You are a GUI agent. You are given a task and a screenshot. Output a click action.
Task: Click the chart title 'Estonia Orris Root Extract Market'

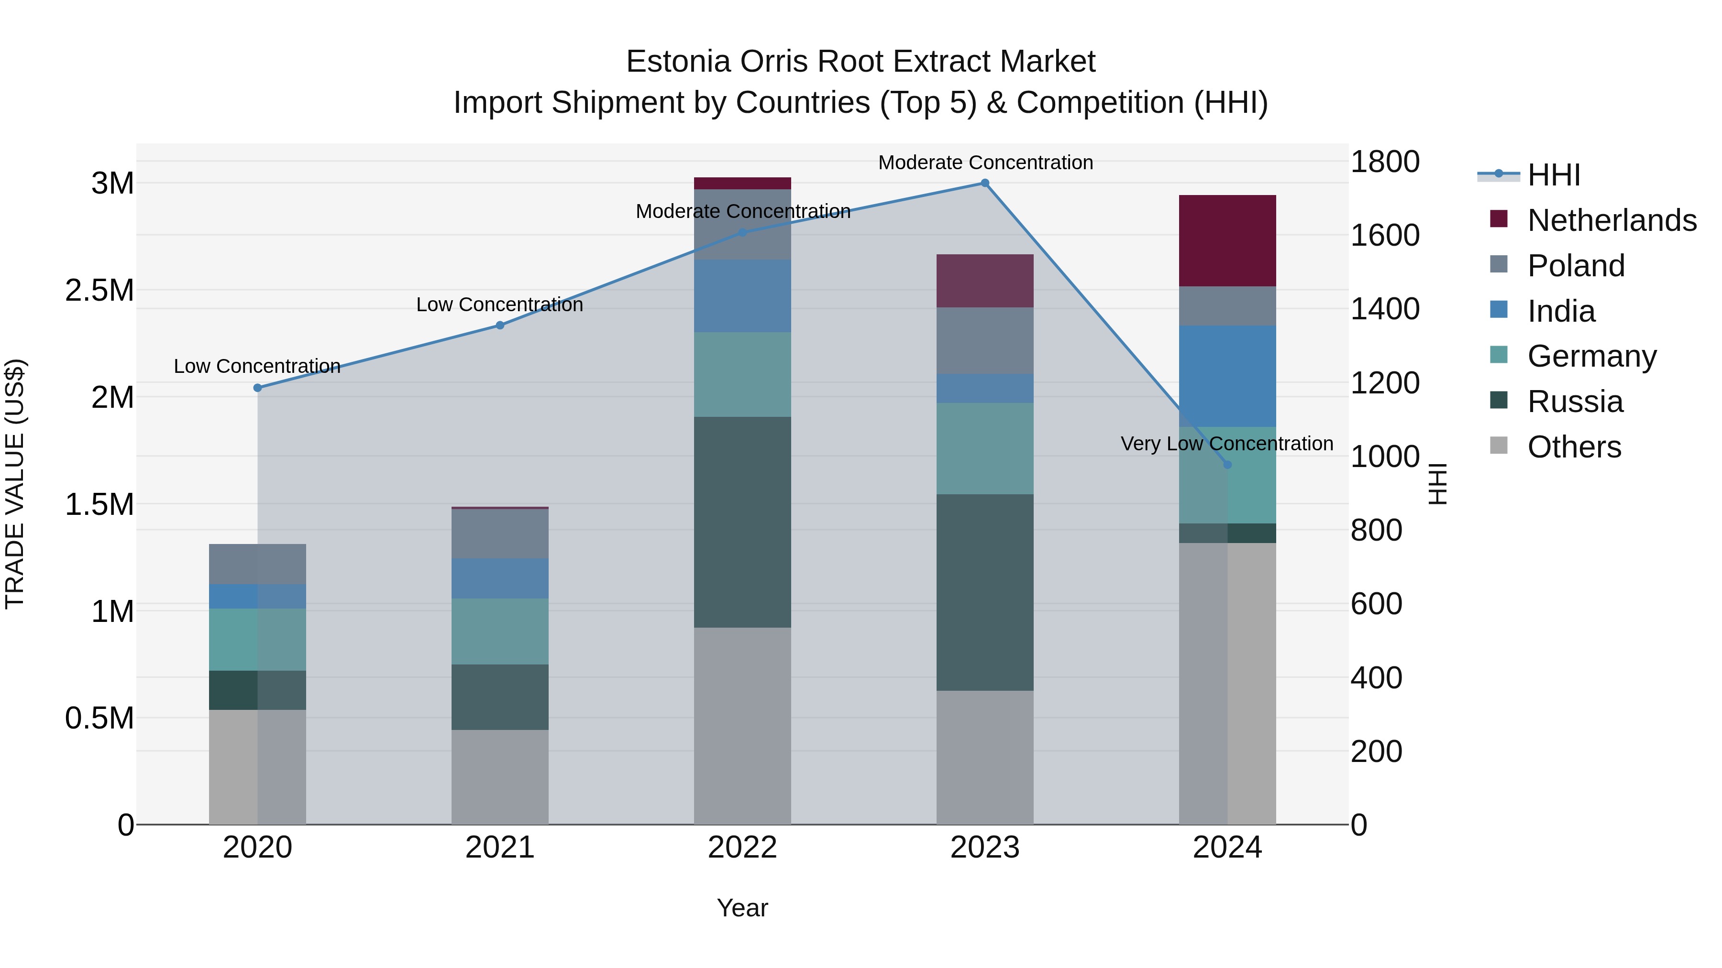[861, 62]
